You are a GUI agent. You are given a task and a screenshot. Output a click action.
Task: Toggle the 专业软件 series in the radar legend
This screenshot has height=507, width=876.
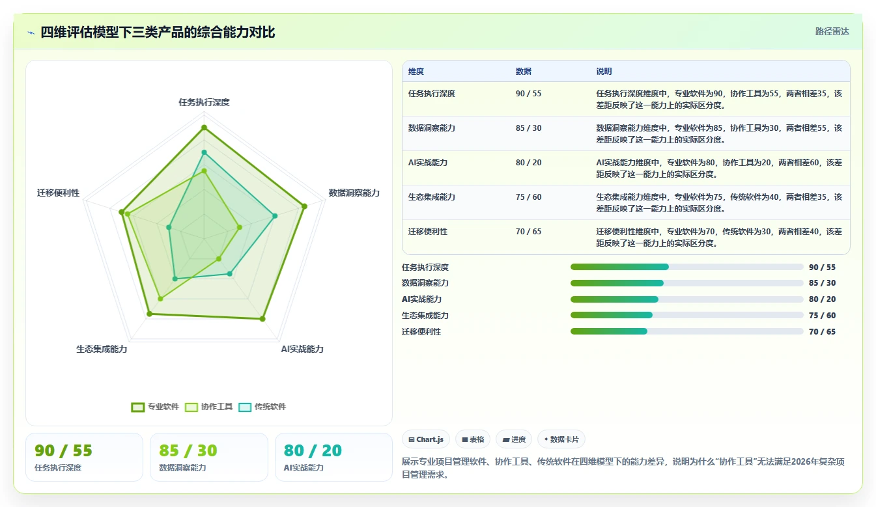pyautogui.click(x=155, y=407)
